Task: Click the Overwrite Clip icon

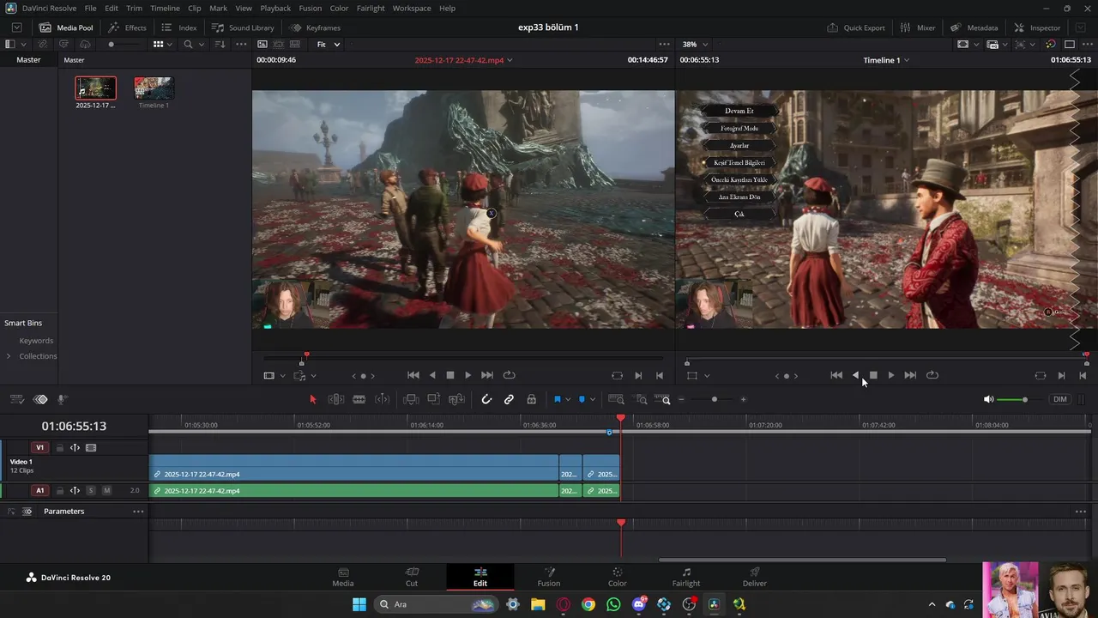Action: tap(434, 399)
